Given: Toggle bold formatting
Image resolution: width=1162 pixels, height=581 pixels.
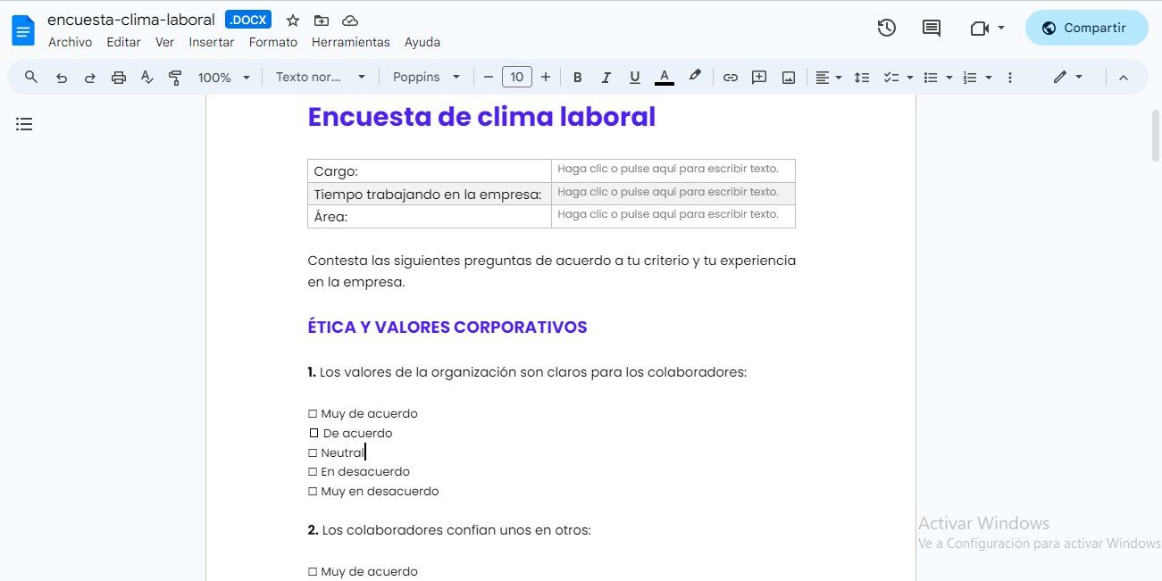Looking at the screenshot, I should point(577,77).
